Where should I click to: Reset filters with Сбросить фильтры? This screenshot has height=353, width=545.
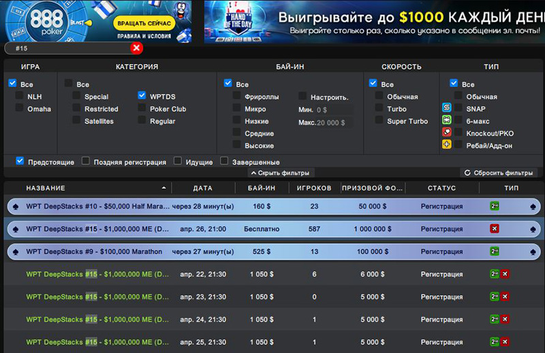pos(499,173)
